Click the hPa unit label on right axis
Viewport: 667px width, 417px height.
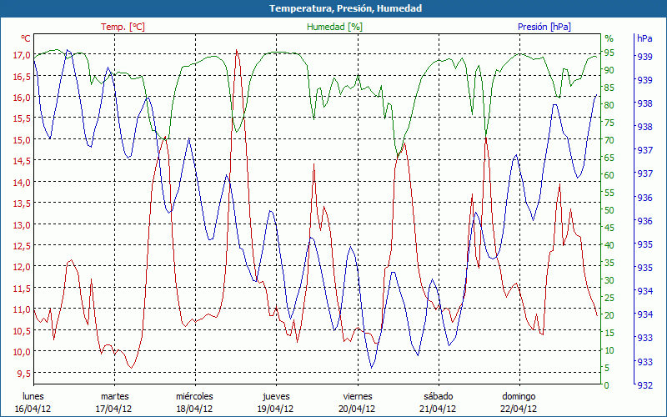coord(644,38)
